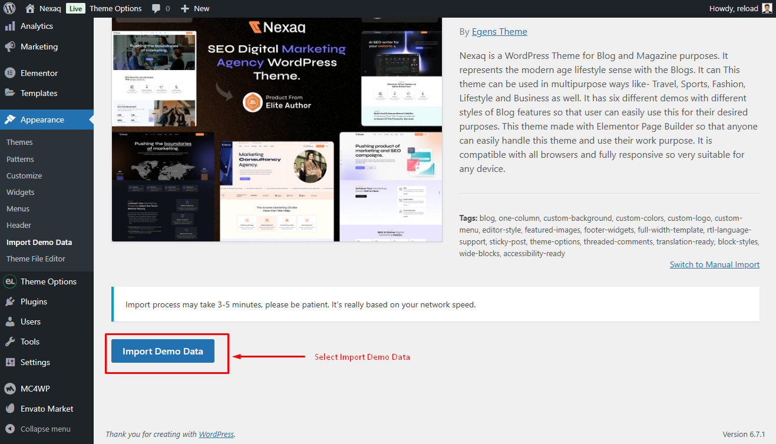
Task: Click the Marketing megaphone icon
Action: point(10,47)
